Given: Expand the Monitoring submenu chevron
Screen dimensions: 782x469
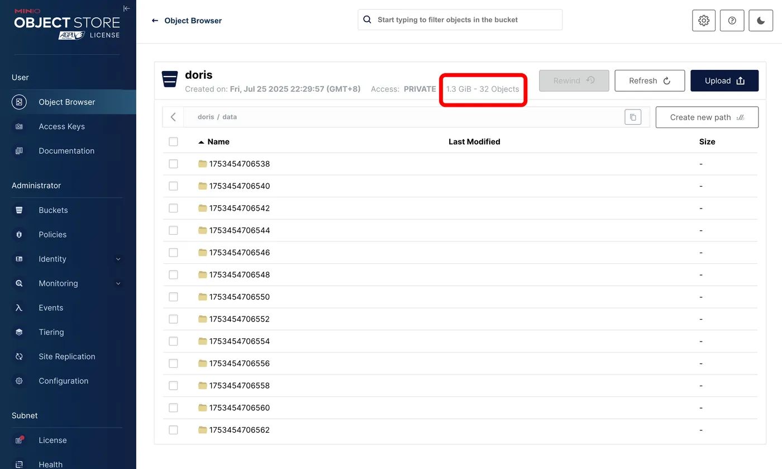Looking at the screenshot, I should pyautogui.click(x=118, y=283).
